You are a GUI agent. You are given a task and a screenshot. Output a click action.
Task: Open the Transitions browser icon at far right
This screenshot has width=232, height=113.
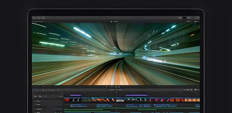pyautogui.click(x=198, y=90)
